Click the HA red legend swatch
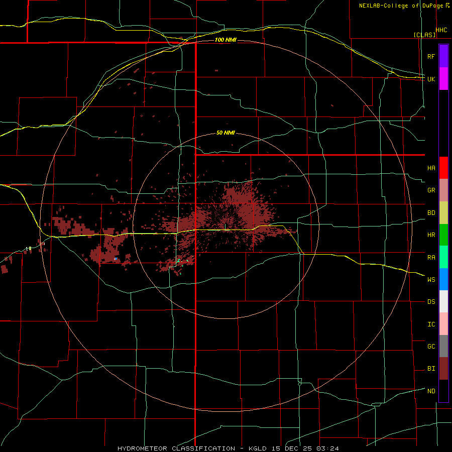The image size is (452, 452). click(443, 168)
